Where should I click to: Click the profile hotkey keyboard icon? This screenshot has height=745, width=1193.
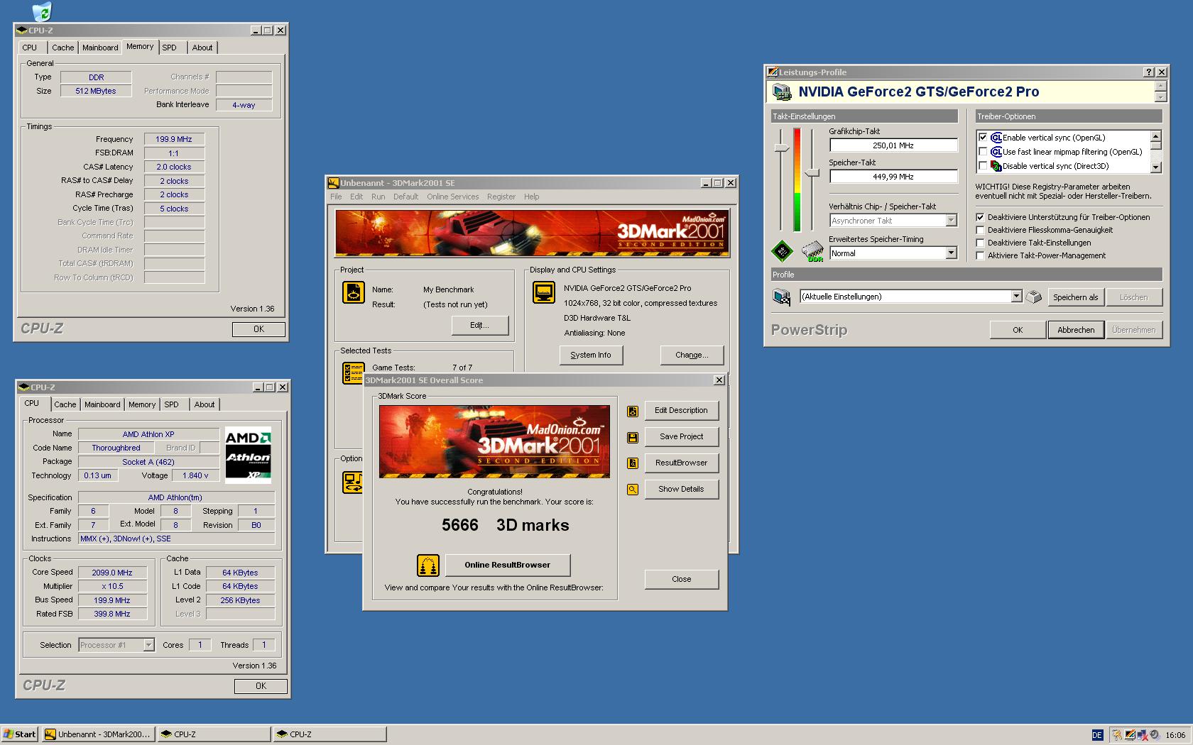(x=1035, y=297)
